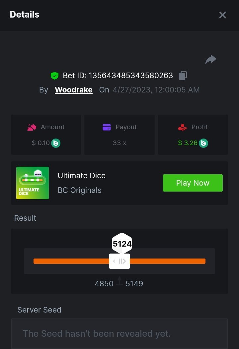Click the share arrow icon
This screenshot has height=349, width=239.
210,60
